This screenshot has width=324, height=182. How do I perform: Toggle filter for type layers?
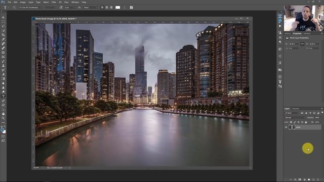pyautogui.click(x=310, y=113)
